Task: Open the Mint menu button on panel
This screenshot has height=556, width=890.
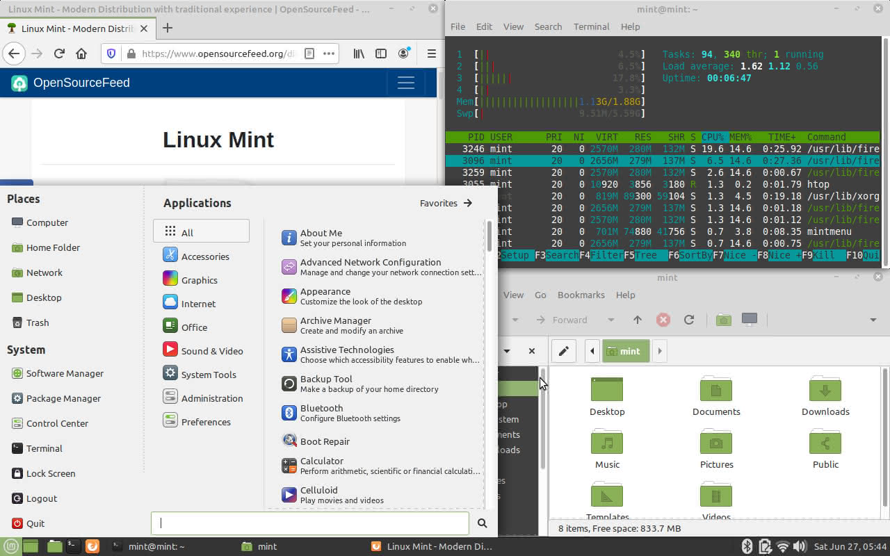Action: 10,546
